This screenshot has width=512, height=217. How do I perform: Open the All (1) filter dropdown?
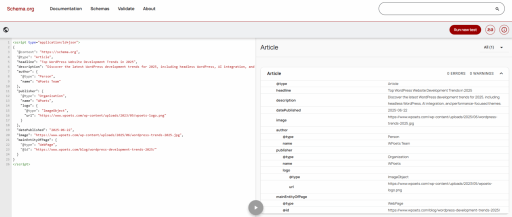493,47
